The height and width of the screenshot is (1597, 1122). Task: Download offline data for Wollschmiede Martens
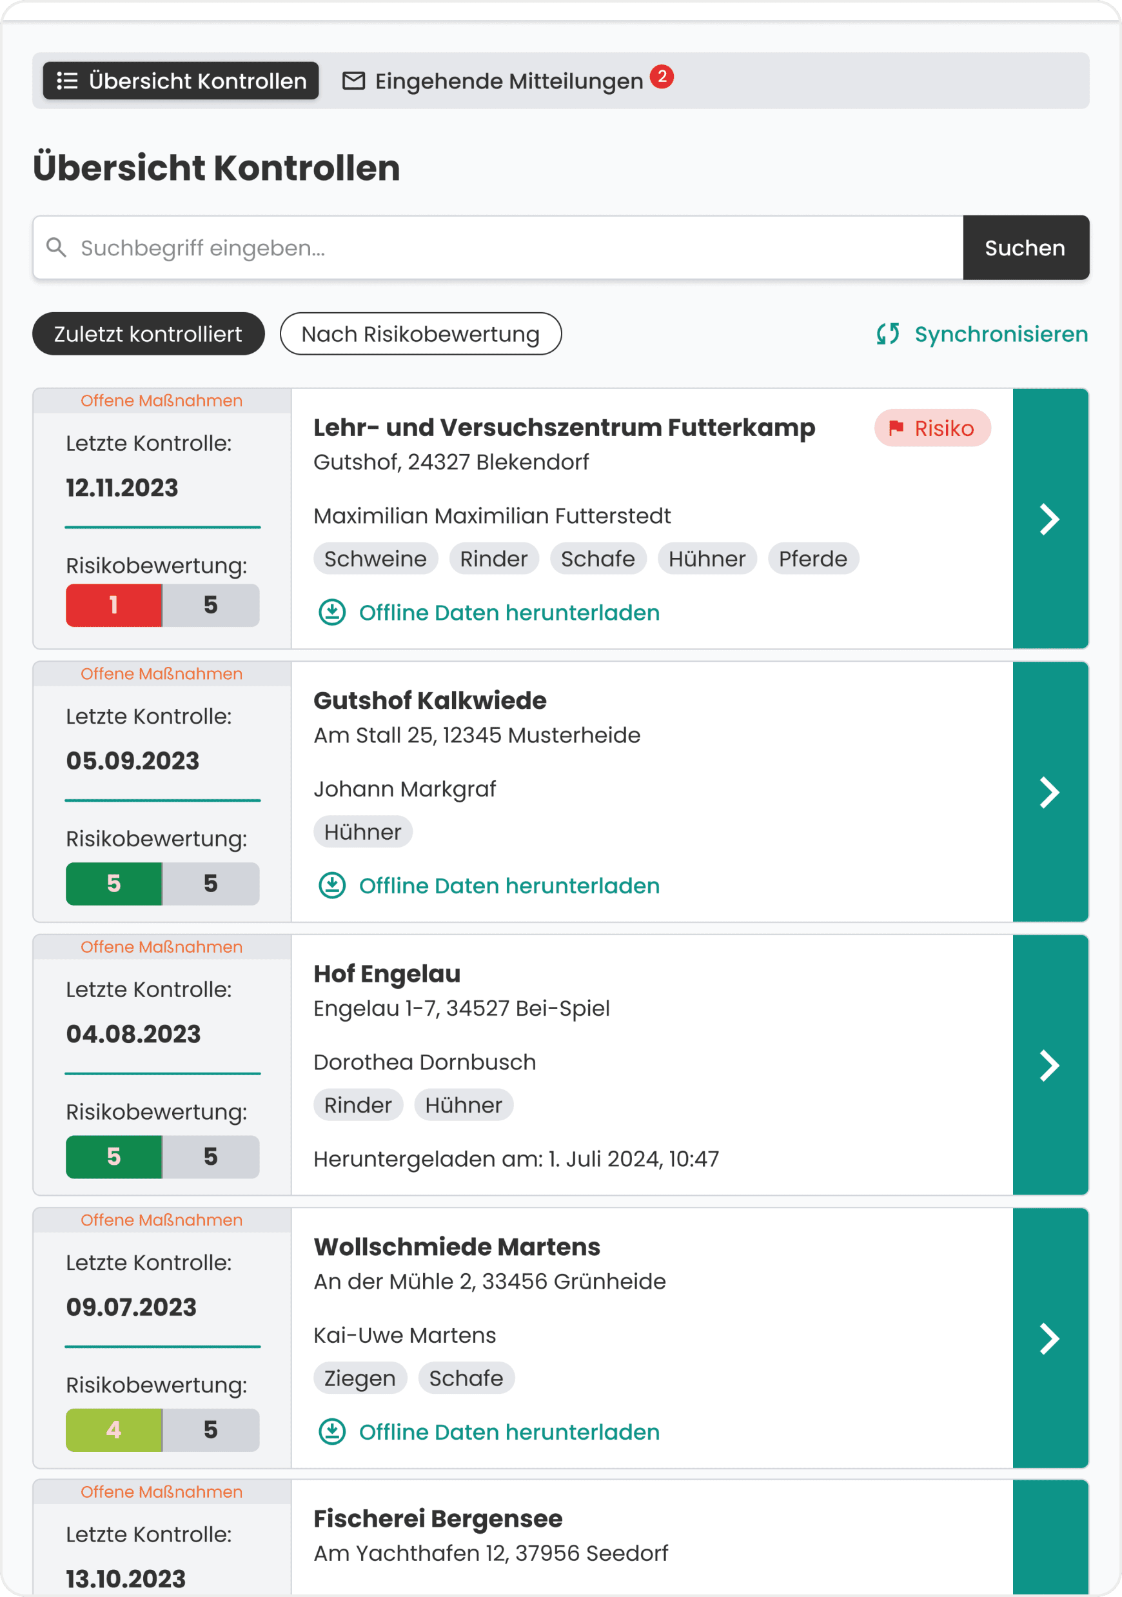489,1432
